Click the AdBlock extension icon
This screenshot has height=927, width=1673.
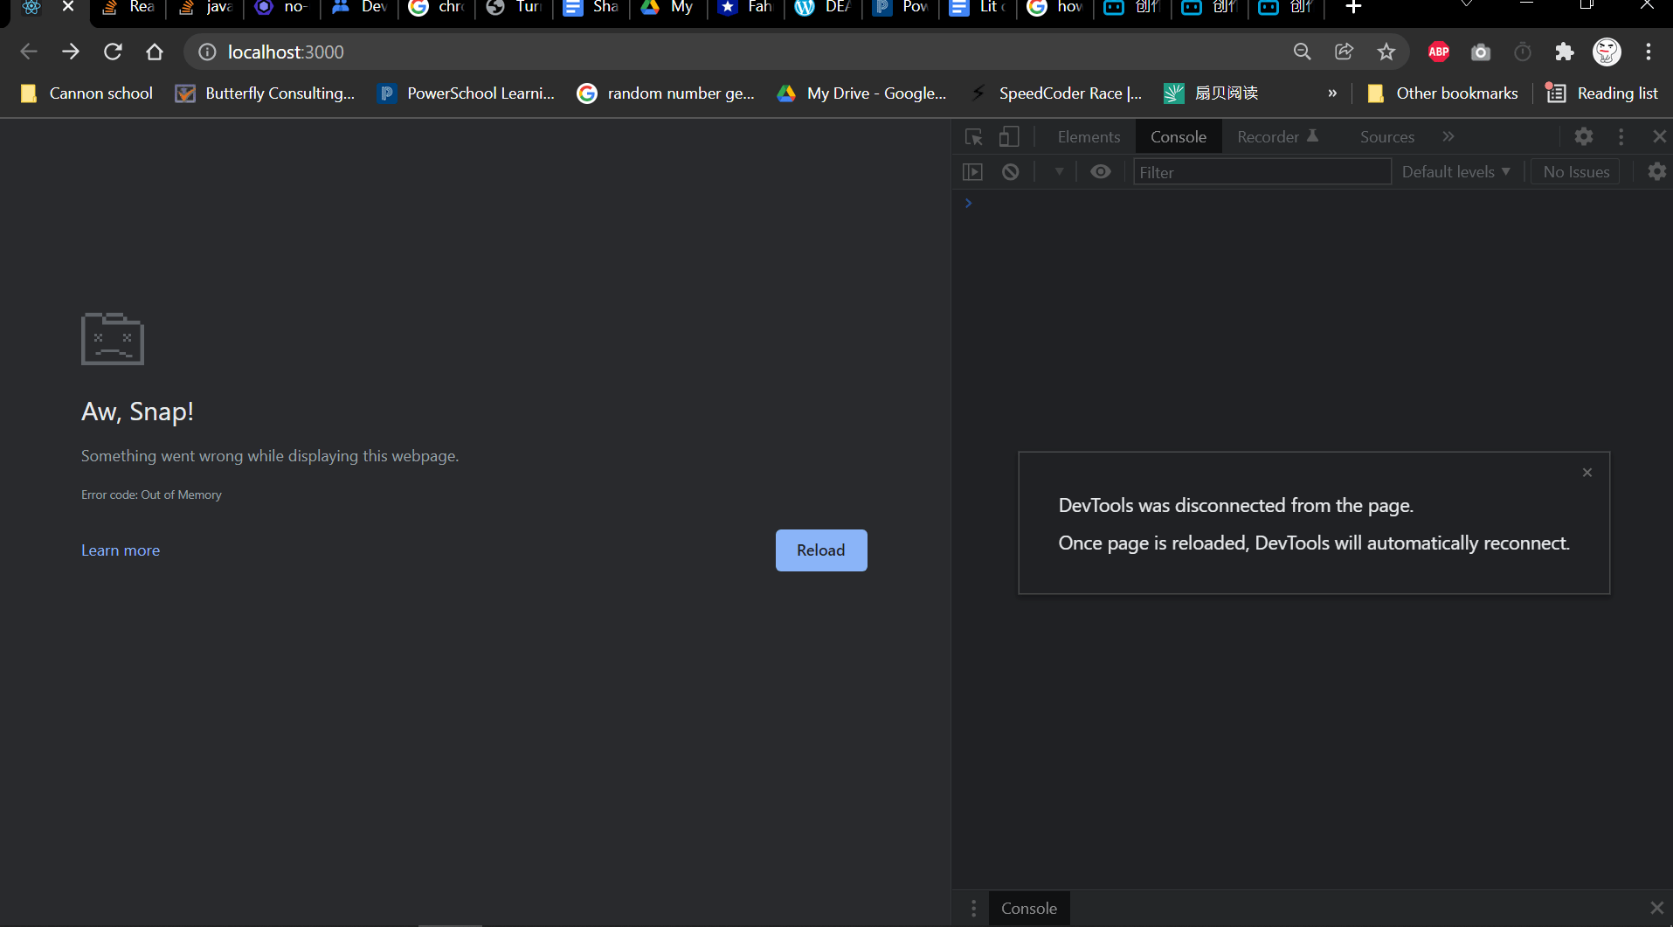click(1438, 52)
